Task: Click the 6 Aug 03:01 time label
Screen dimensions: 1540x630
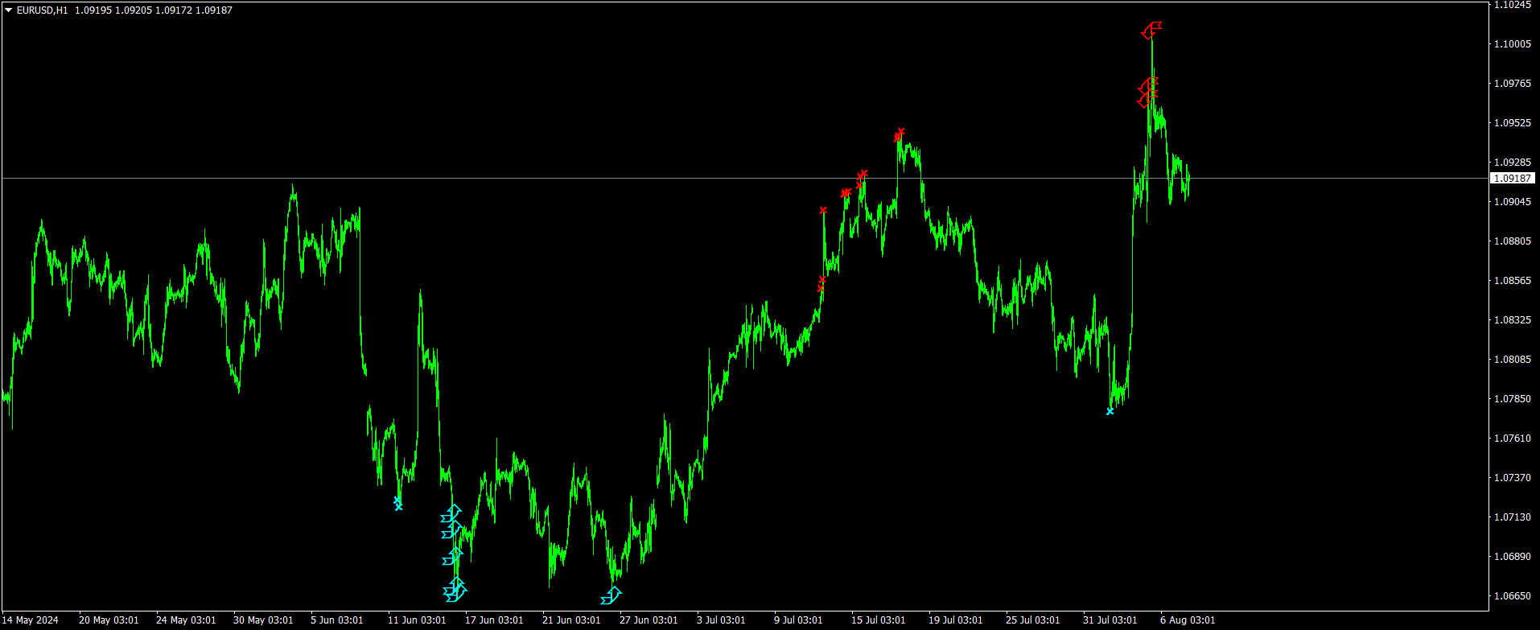Action: [1188, 620]
